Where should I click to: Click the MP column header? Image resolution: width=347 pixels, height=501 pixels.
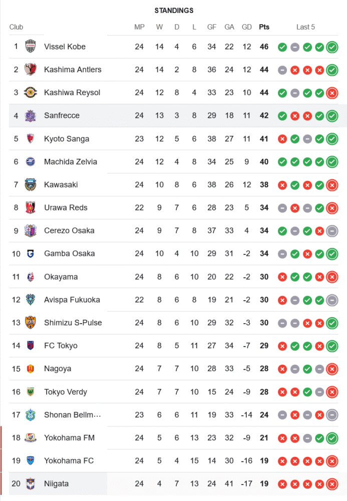[x=139, y=27]
